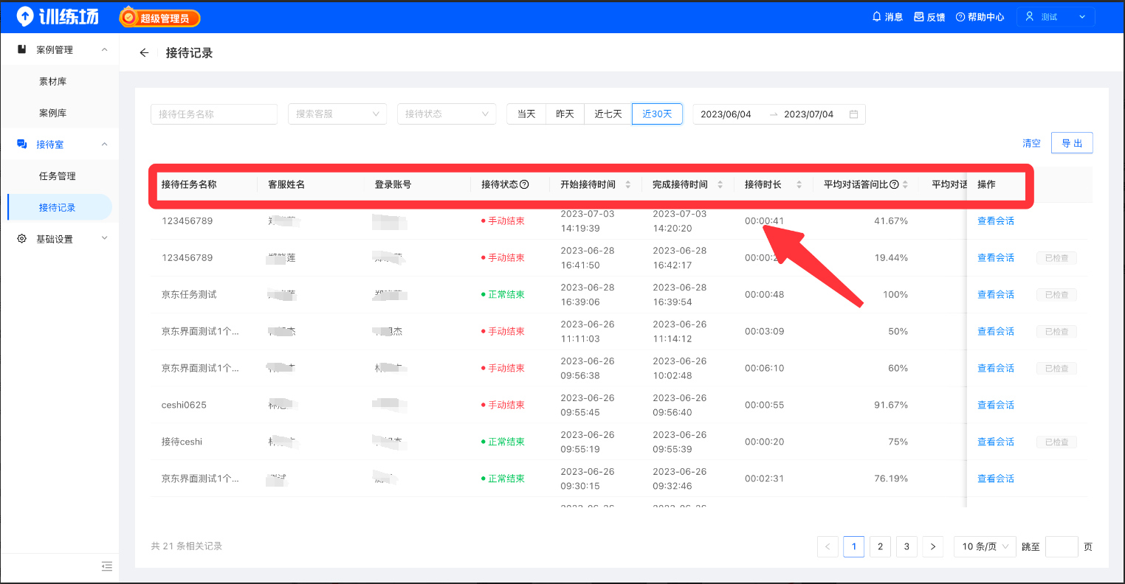Click the 超级管理员 badge
This screenshot has height=584, width=1125.
[x=159, y=18]
